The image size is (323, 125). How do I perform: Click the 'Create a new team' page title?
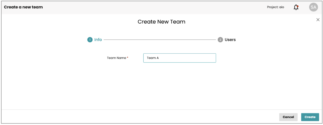(23, 7)
